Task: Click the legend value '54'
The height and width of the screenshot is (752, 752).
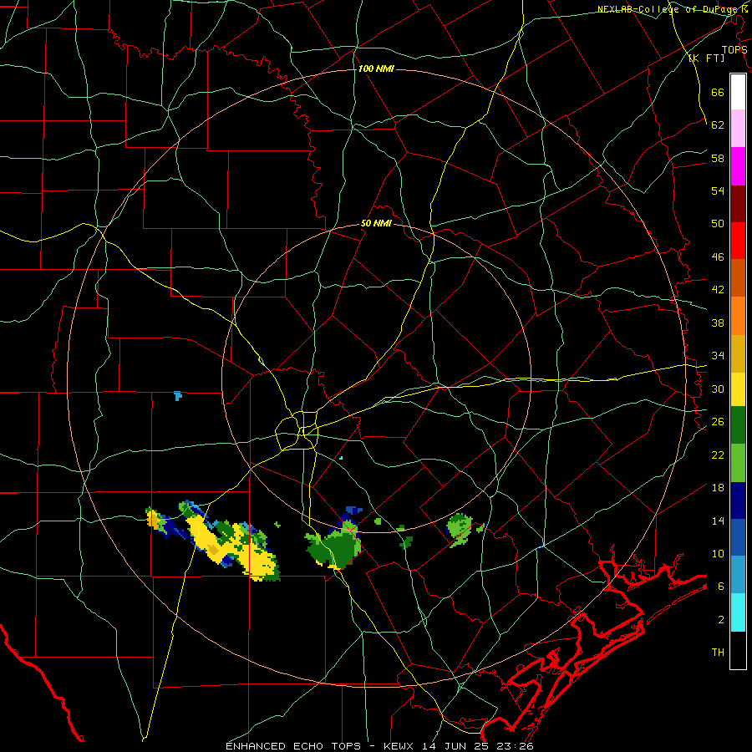Action: click(x=718, y=191)
